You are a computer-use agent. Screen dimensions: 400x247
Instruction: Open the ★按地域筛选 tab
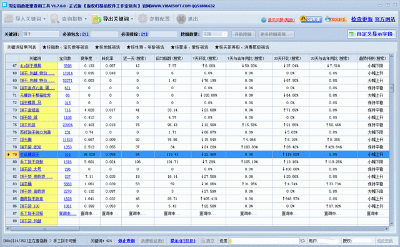tap(107, 47)
